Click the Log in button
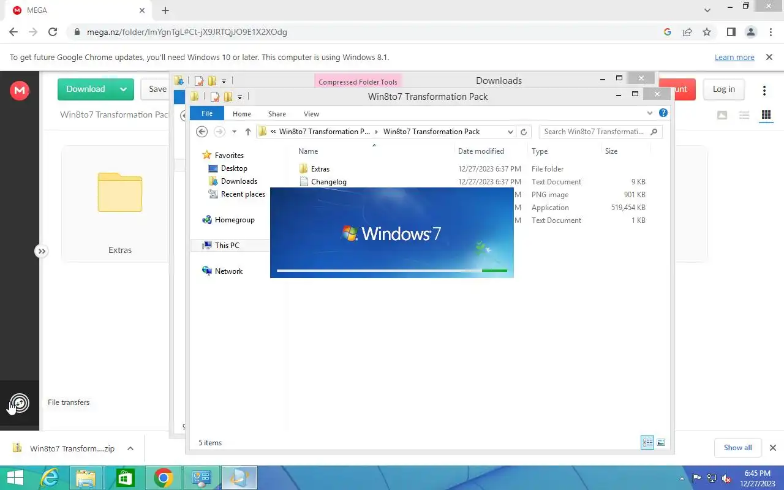 [723, 89]
